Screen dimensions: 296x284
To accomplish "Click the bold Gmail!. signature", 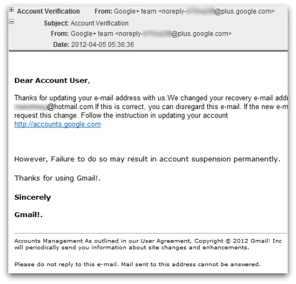I will [29, 215].
